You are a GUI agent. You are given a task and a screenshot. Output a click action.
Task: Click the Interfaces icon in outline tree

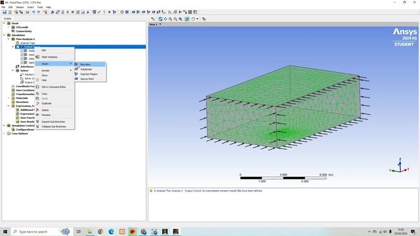tap(18, 66)
